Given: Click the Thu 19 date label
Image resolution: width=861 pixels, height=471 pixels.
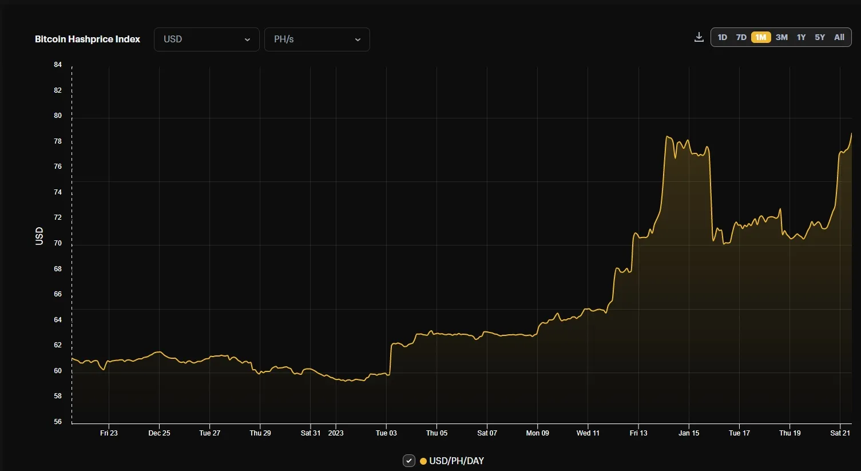Looking at the screenshot, I should point(789,433).
